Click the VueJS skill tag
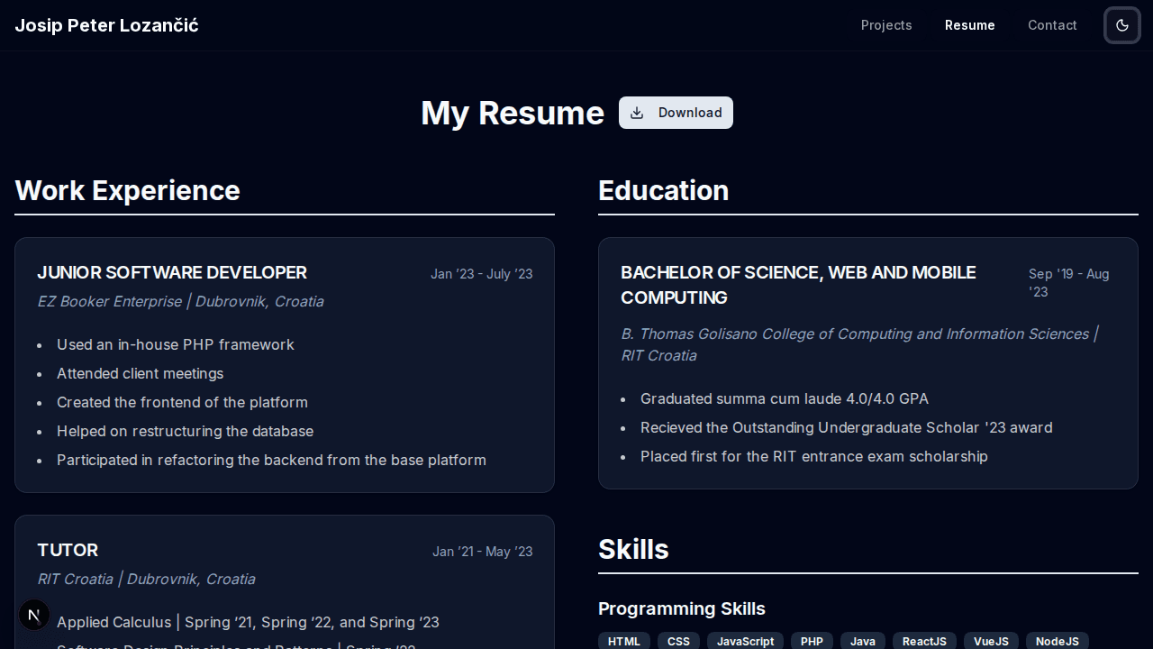The height and width of the screenshot is (649, 1153). click(991, 641)
